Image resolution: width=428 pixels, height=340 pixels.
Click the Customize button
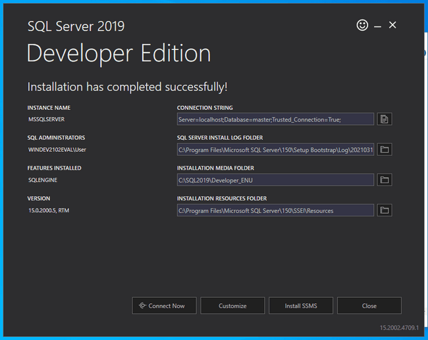click(232, 306)
